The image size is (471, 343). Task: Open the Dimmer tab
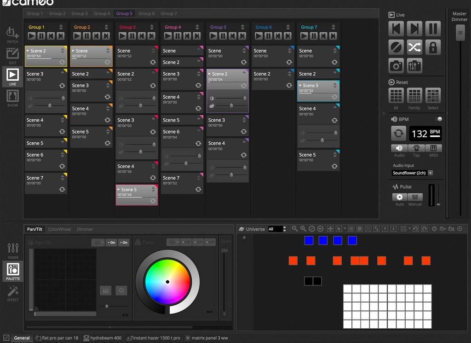(85, 229)
